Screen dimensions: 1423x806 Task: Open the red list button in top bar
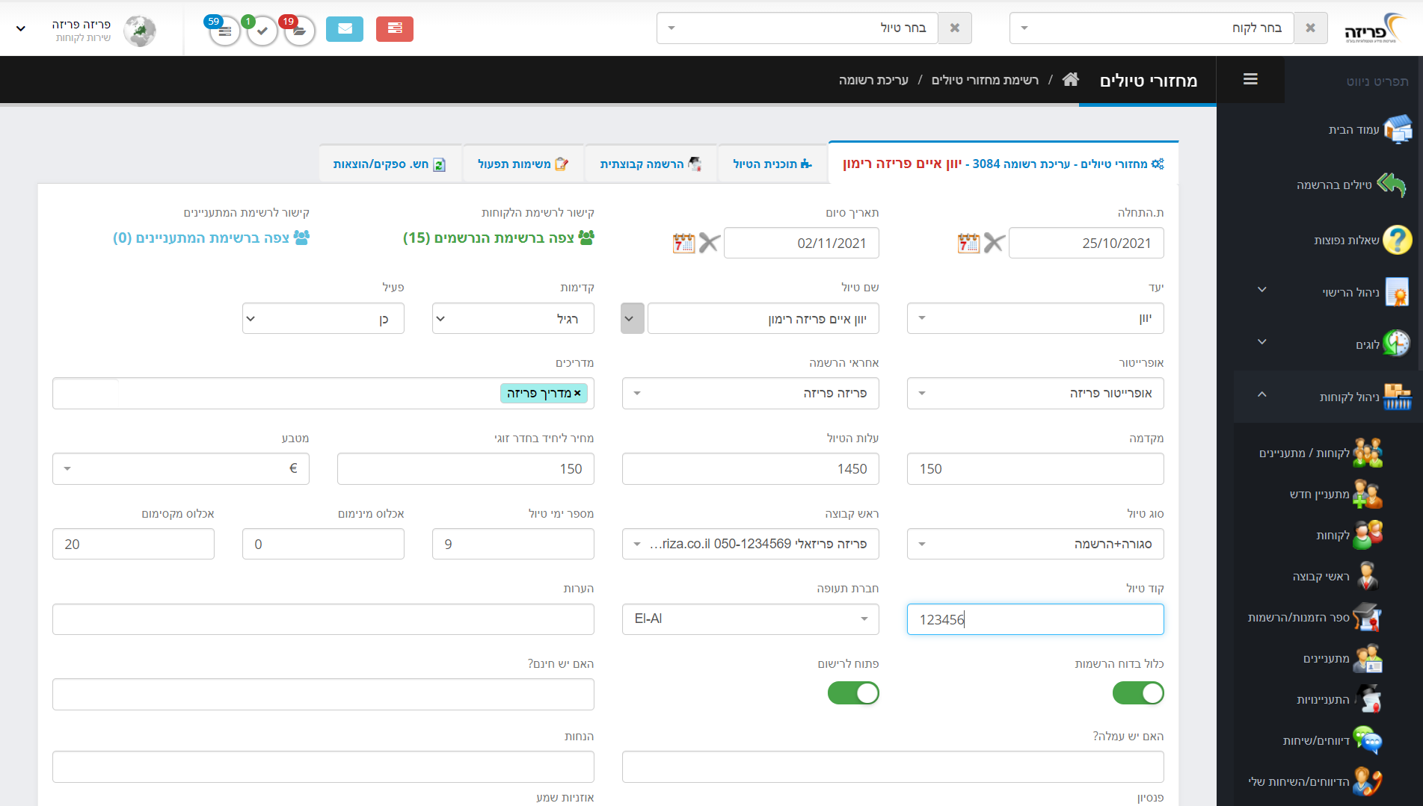coord(395,28)
